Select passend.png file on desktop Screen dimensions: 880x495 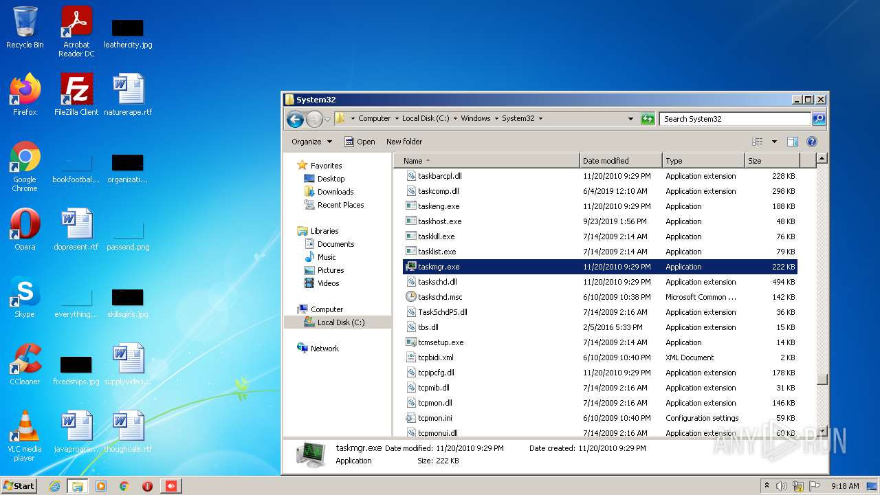[x=128, y=235]
